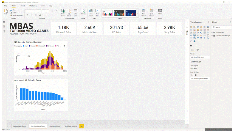The height and width of the screenshot is (132, 234).
Task: Click the Fields Search box
Action: 222,27
